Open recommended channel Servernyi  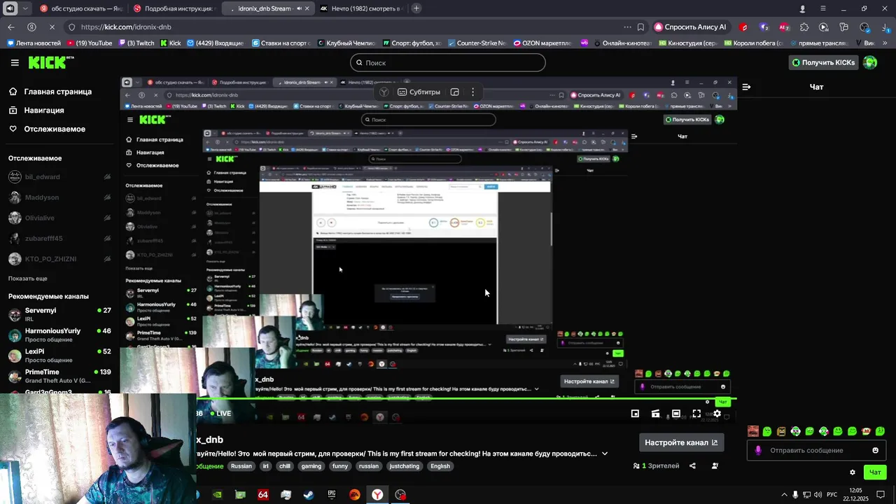[59, 314]
